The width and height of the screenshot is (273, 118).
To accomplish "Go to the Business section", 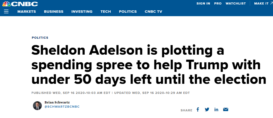I will pyautogui.click(x=54, y=11).
